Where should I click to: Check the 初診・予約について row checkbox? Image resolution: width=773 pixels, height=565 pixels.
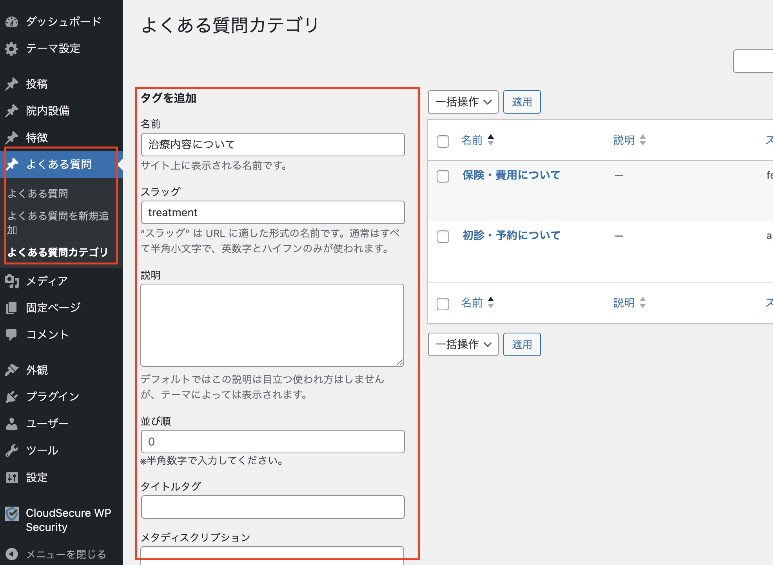point(443,236)
